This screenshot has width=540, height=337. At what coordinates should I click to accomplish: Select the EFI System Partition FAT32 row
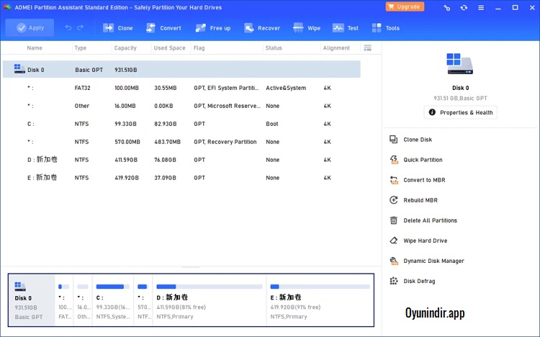(x=181, y=88)
